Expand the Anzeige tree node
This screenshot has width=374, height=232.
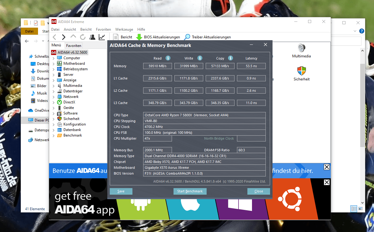coord(54,80)
